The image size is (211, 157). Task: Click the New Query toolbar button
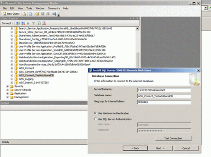[x=11, y=14]
